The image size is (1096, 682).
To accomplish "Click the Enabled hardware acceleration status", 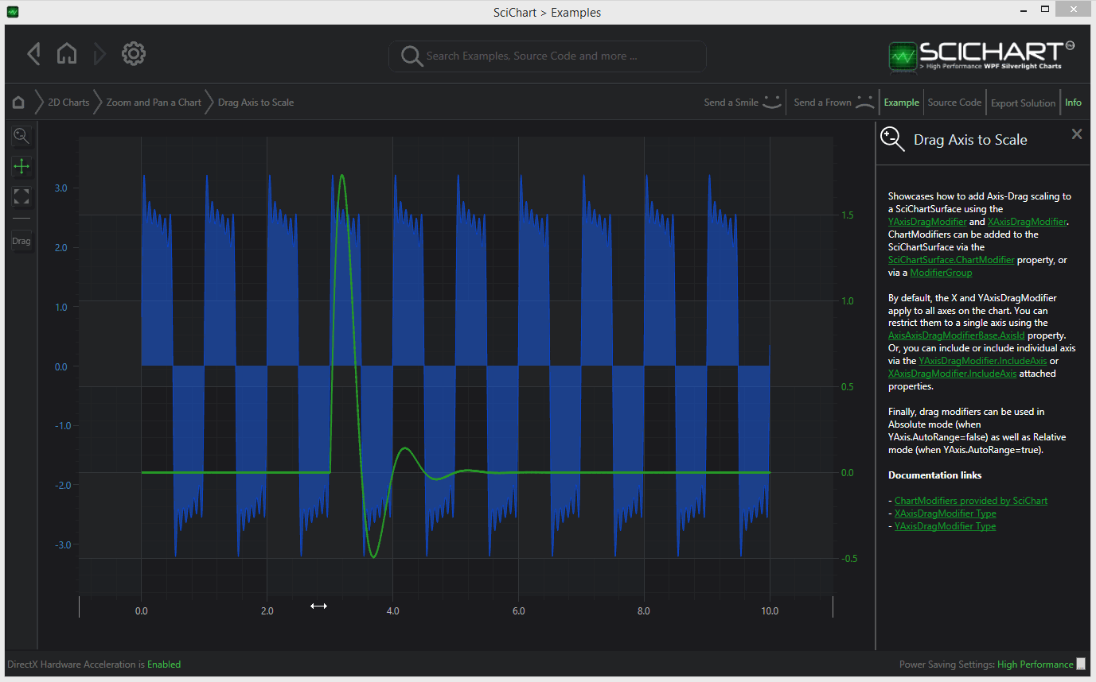I will [164, 665].
